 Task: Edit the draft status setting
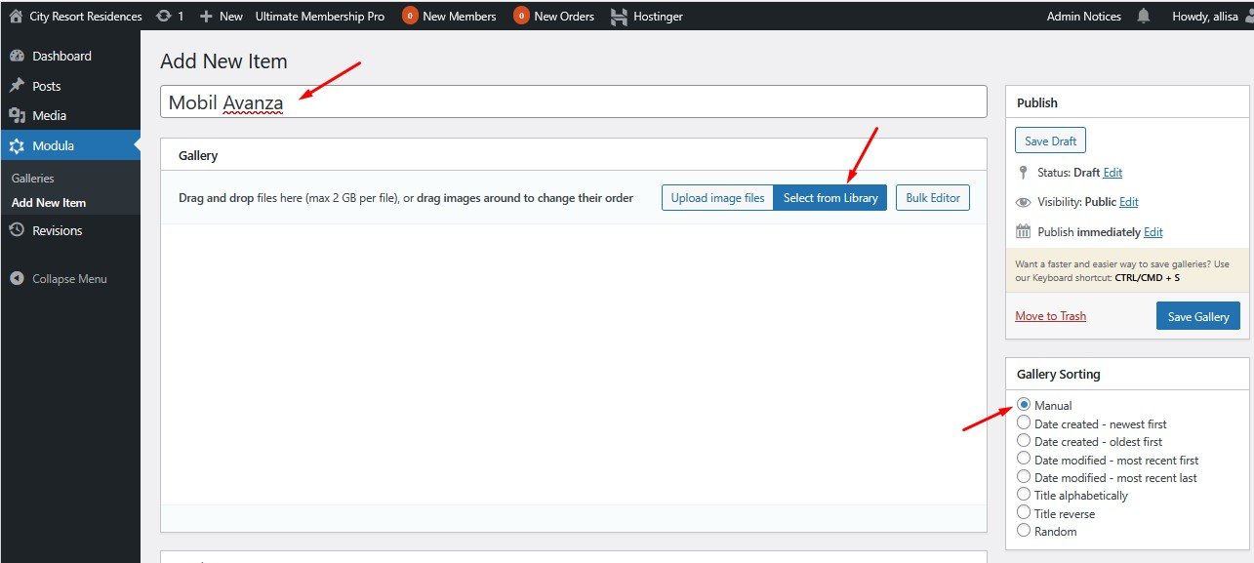coord(1112,173)
